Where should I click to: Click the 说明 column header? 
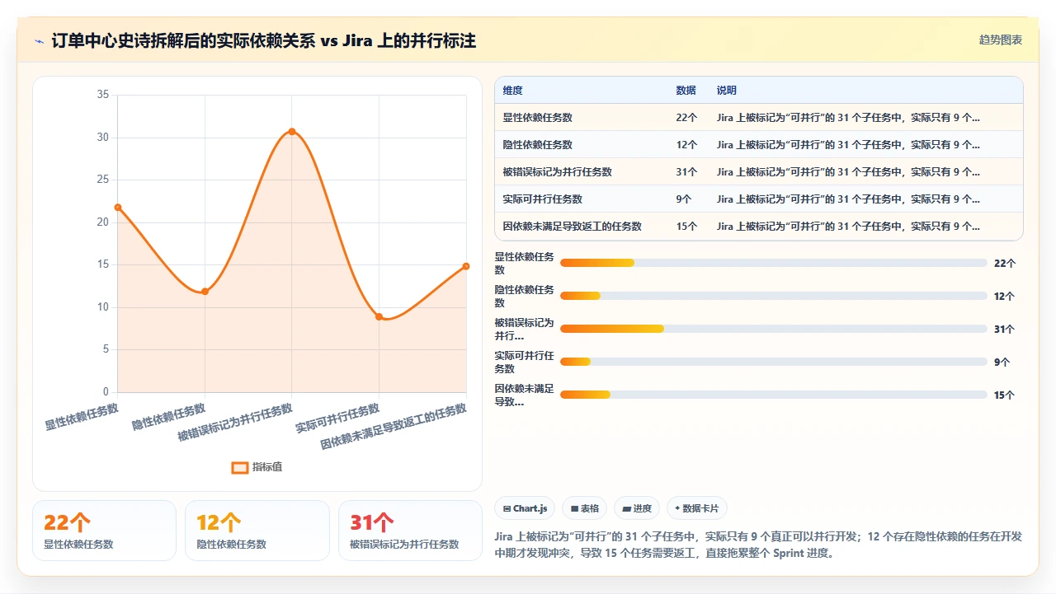tap(727, 91)
